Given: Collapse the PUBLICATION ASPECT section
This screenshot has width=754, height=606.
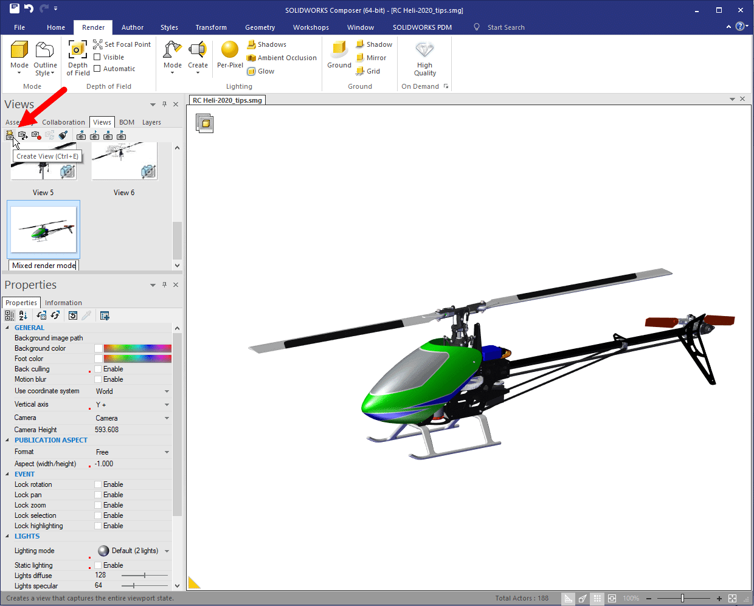Looking at the screenshot, I should (x=8, y=440).
